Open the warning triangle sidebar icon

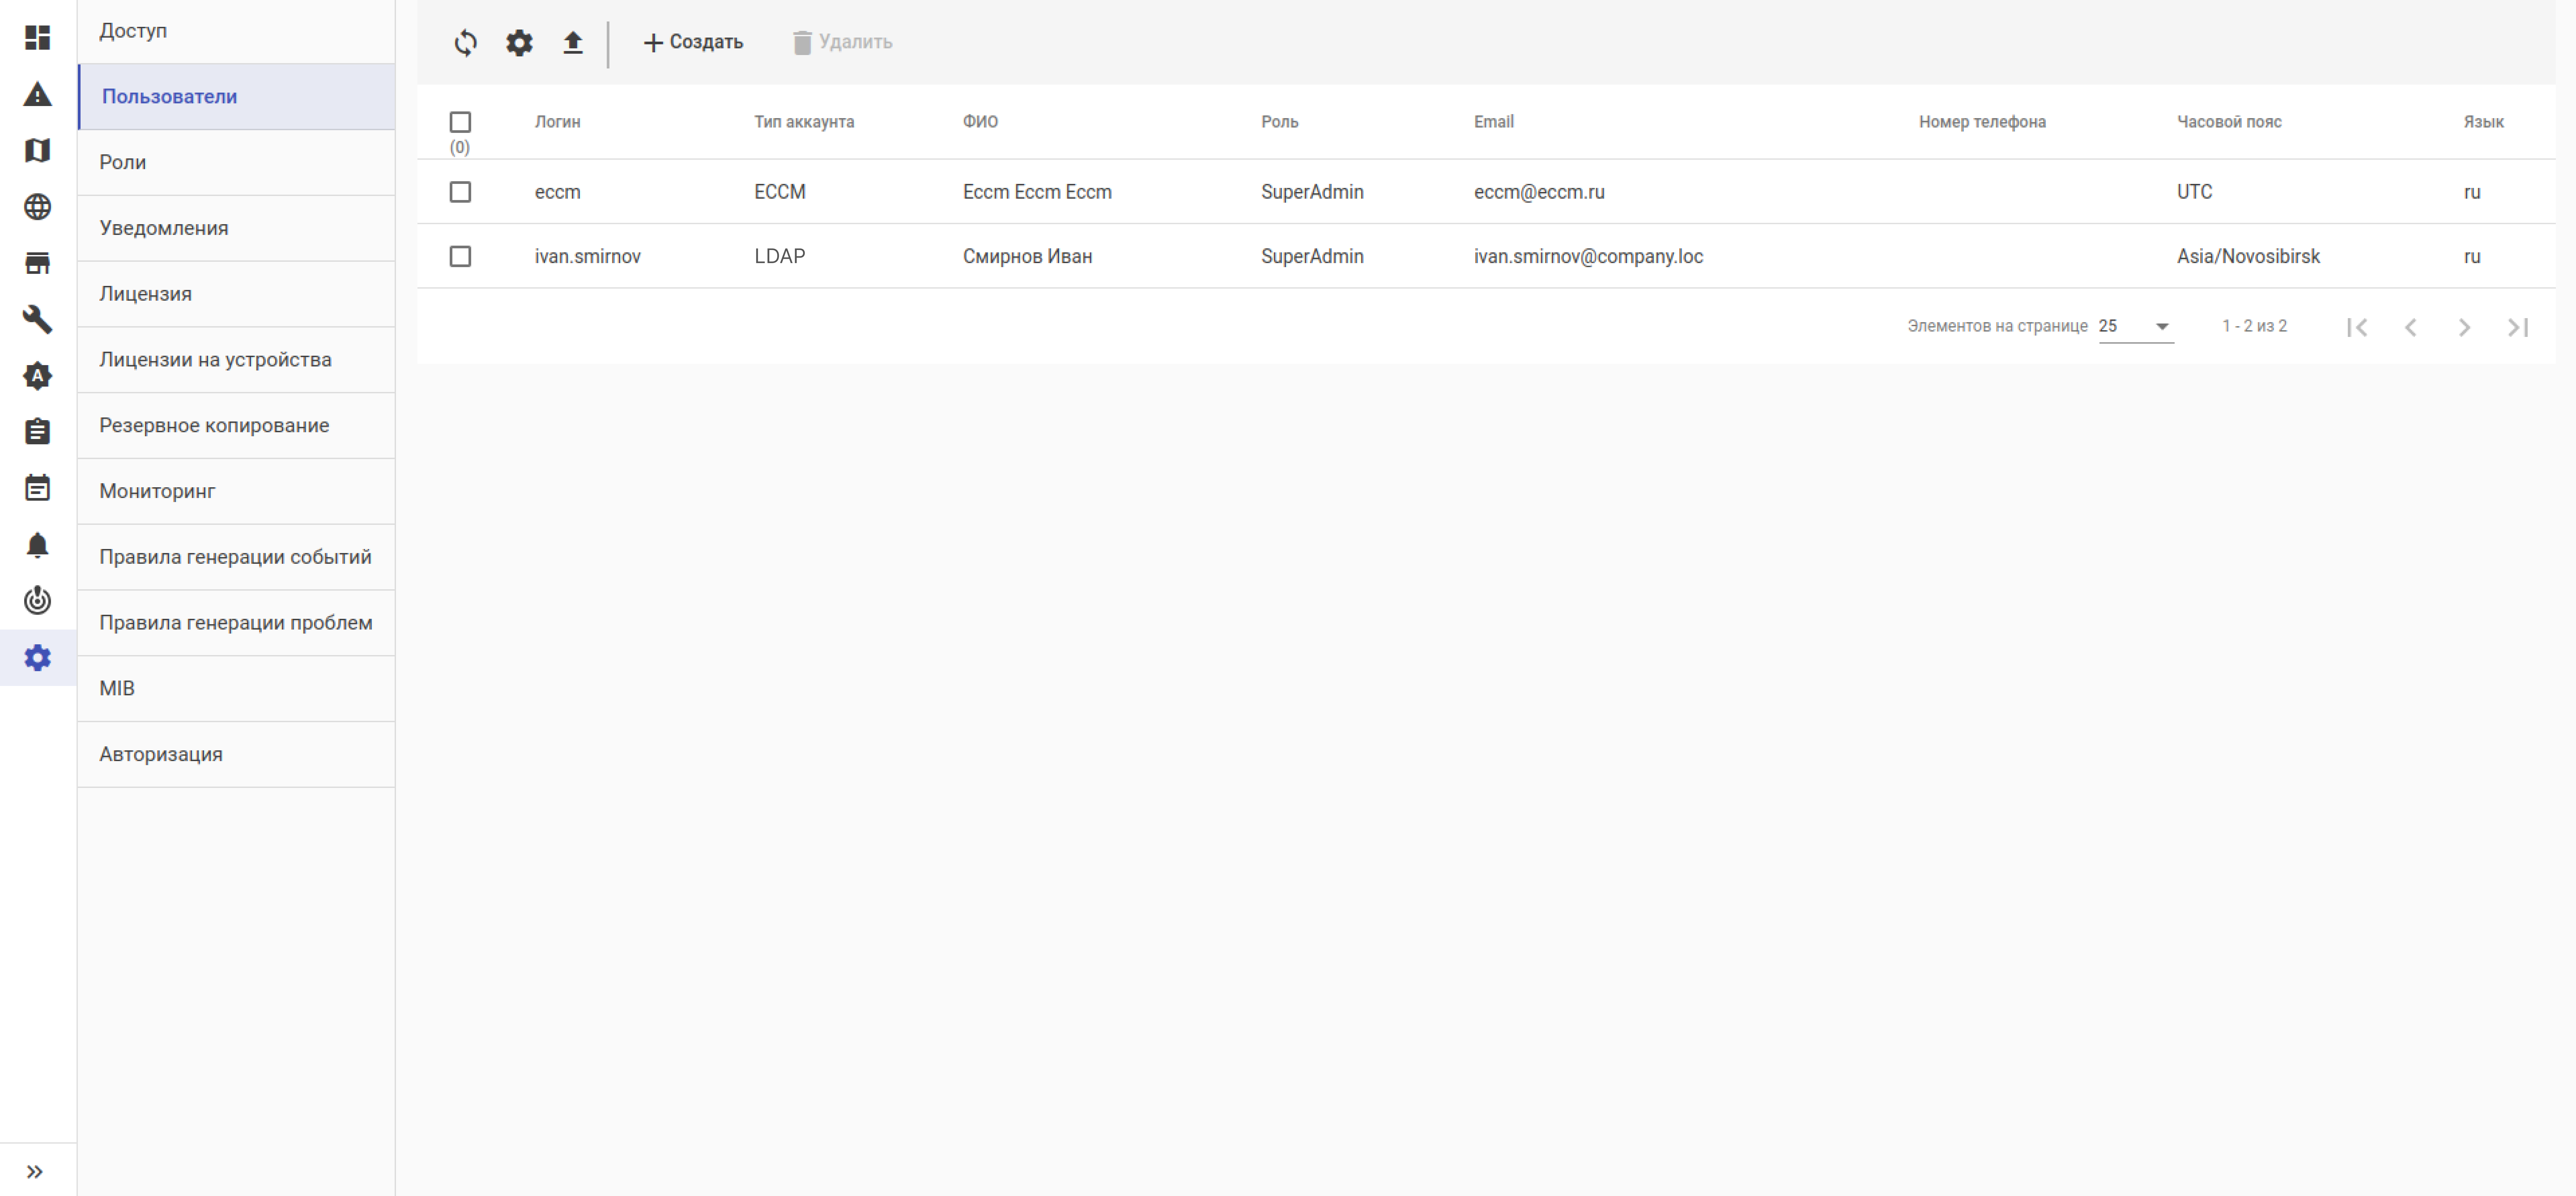[x=37, y=94]
